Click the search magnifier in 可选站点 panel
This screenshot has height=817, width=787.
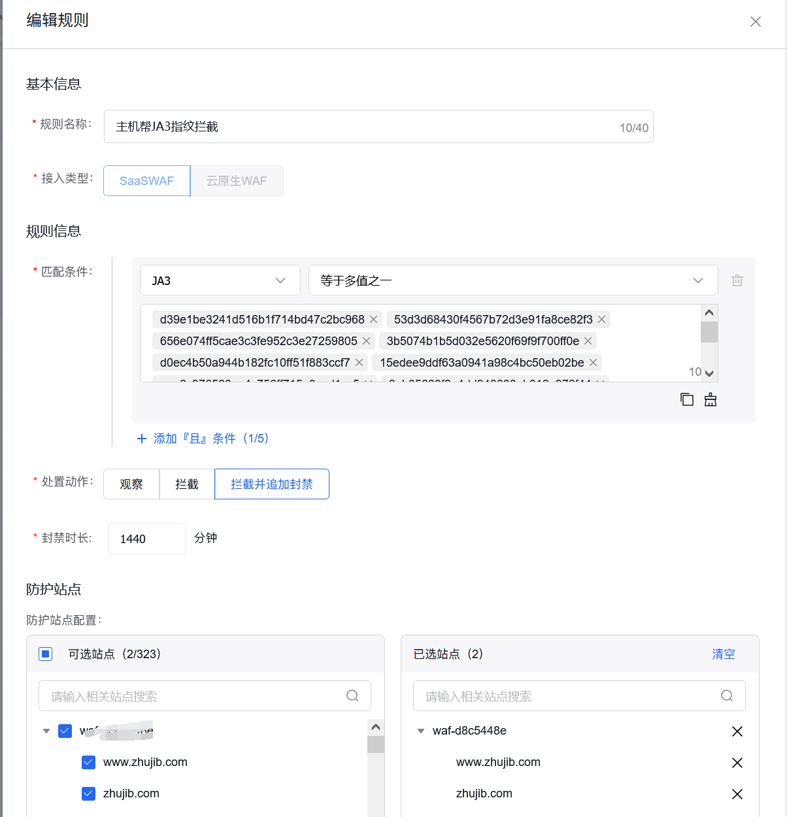[x=352, y=695]
